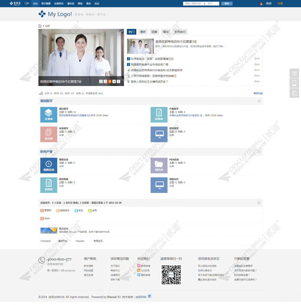The height and width of the screenshot is (305, 301).
Task: Open the 热点库 forum icon
Action: [x=49, y=134]
